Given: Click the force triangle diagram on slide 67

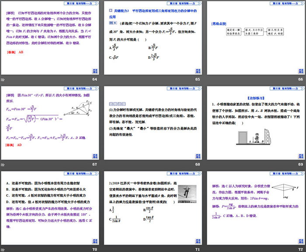Looking at the screenshot, I should (78, 108).
